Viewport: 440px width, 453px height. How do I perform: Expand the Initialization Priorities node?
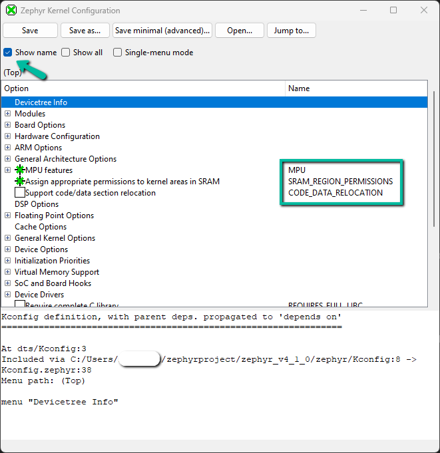point(8,260)
